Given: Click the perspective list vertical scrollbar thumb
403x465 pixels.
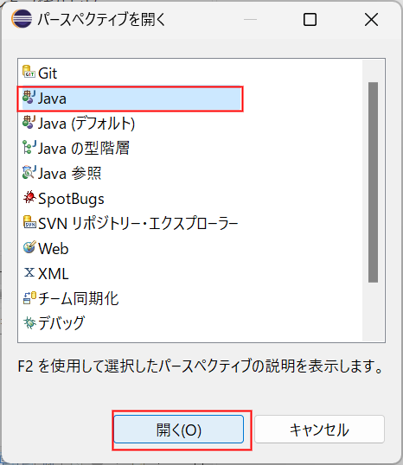Looking at the screenshot, I should click(x=373, y=182).
